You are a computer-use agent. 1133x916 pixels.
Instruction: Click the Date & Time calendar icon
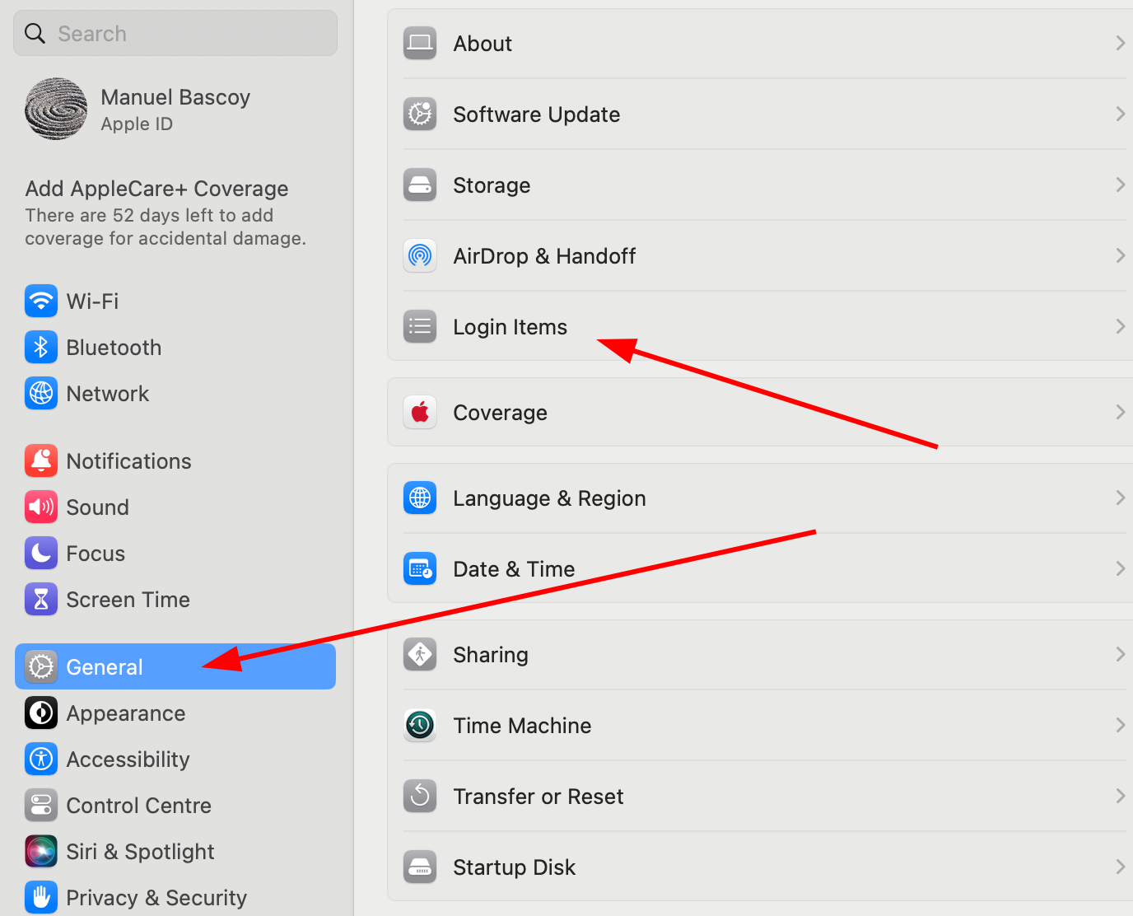420,569
